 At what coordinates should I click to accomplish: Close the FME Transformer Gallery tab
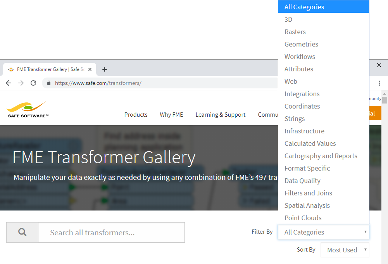[90, 69]
